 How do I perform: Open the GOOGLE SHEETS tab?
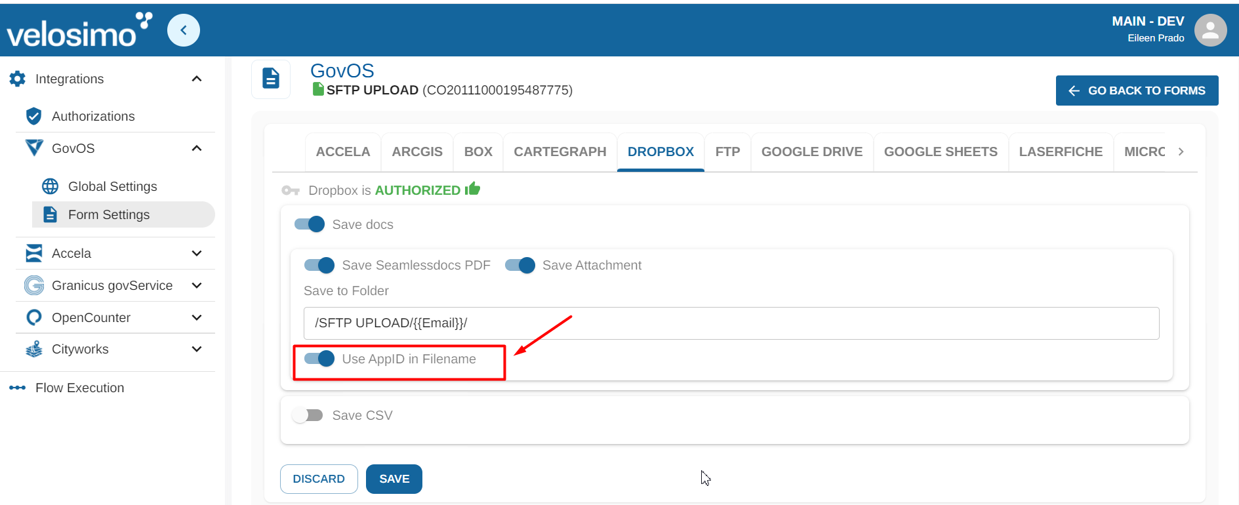(x=941, y=151)
